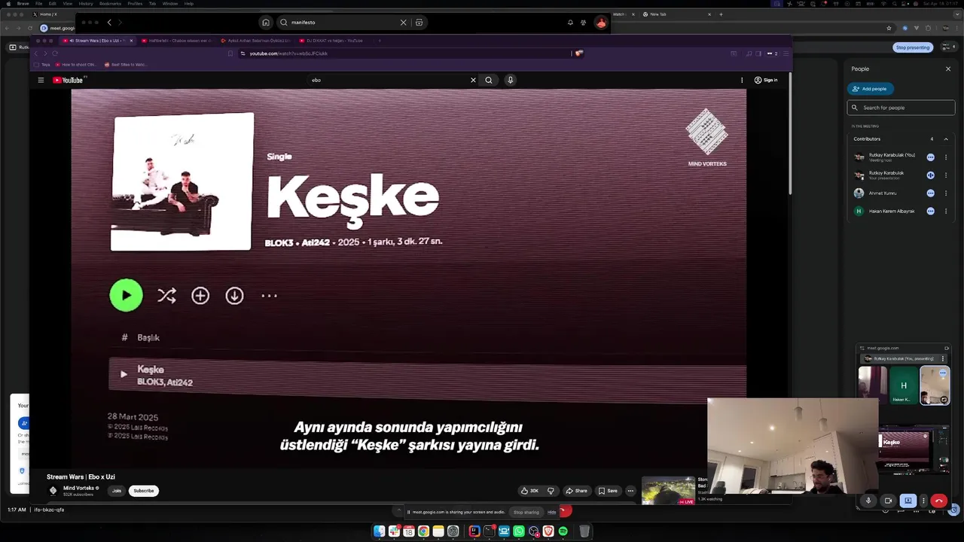The image size is (964, 542).
Task: Open the live video thumbnail in recommendations
Action: click(668, 491)
